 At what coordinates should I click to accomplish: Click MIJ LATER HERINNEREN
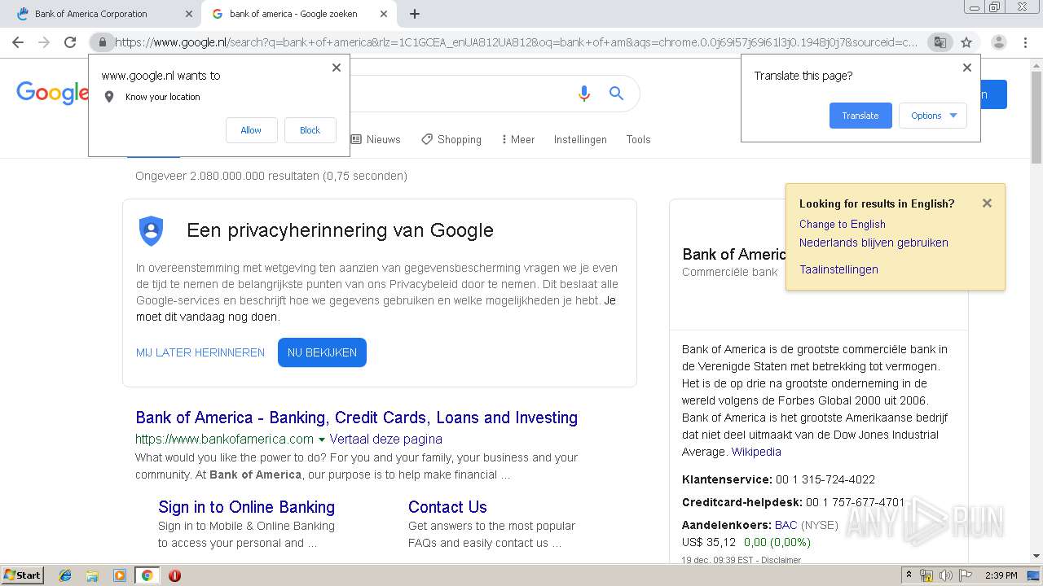pos(200,352)
